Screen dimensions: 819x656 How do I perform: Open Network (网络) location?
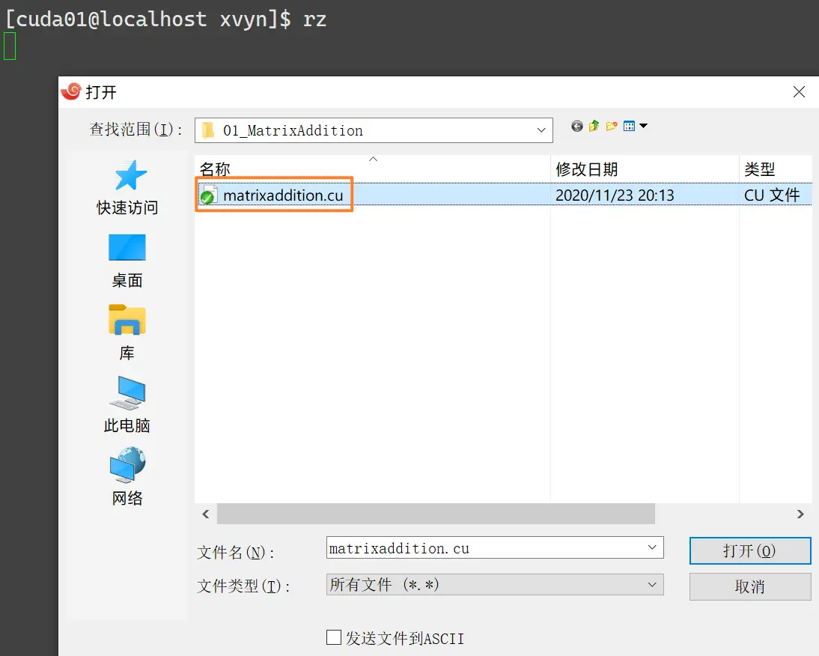pyautogui.click(x=127, y=477)
